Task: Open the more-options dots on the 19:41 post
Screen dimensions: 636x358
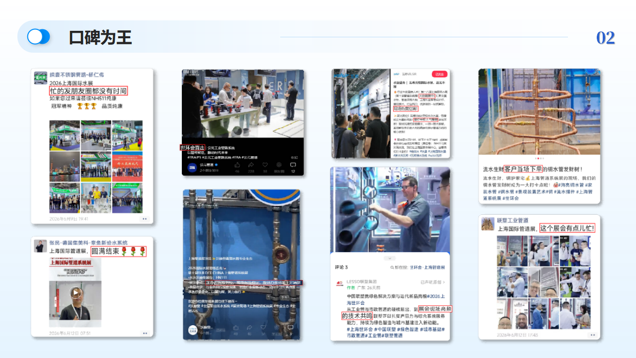Action: (145, 219)
